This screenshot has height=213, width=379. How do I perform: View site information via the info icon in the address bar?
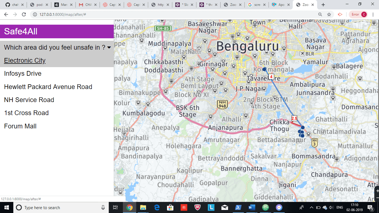35,14
